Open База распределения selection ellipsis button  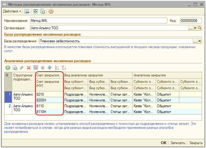coord(195,41)
